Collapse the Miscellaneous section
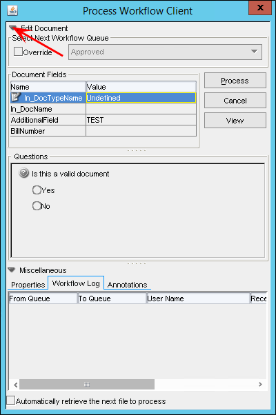Image resolution: width=276 pixels, height=415 pixels. (12, 270)
